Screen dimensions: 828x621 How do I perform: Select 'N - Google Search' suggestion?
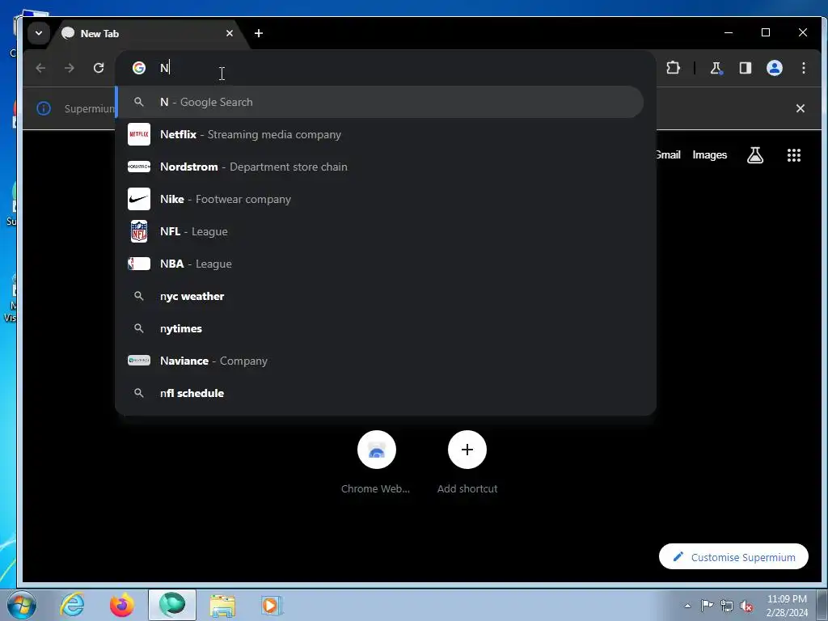coord(380,102)
